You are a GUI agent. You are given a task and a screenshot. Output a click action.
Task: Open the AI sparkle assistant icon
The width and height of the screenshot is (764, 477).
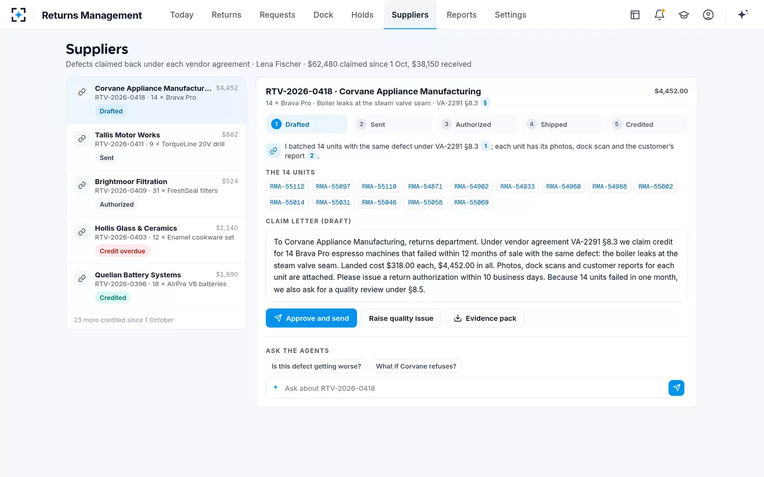pyautogui.click(x=743, y=14)
